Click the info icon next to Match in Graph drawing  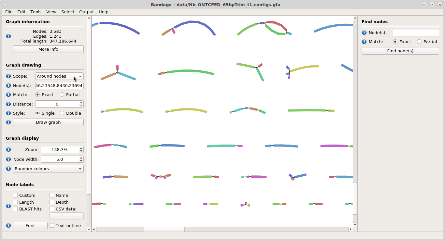click(8, 95)
